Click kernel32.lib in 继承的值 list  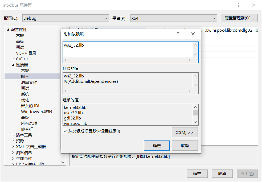tap(75, 107)
